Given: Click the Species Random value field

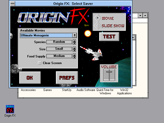Looking at the screenshot, I should pos(59,42).
